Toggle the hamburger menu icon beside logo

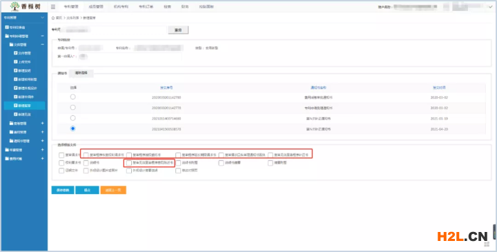53,7
